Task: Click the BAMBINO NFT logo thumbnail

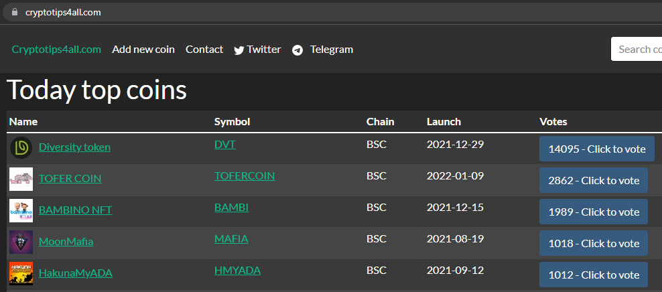Action: (21, 210)
